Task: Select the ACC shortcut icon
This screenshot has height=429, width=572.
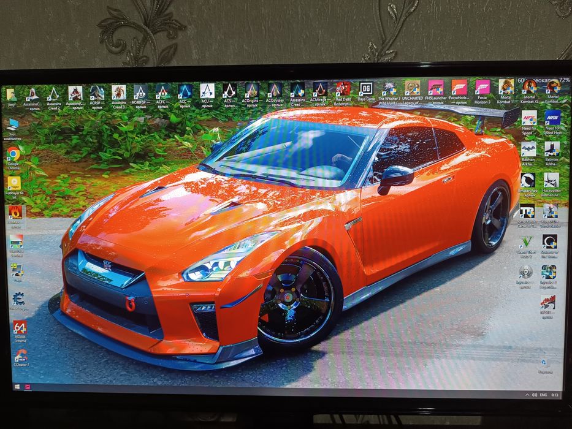Action: coord(185,96)
